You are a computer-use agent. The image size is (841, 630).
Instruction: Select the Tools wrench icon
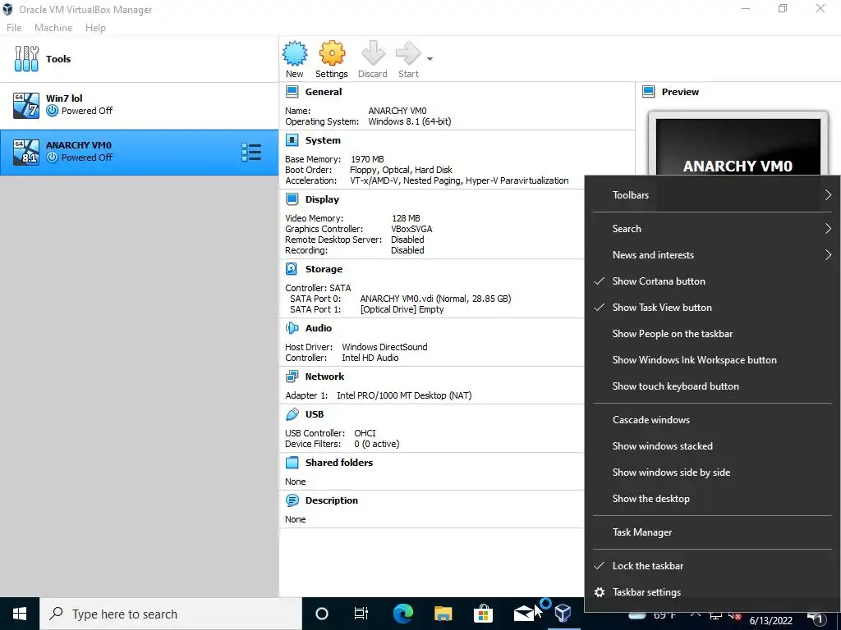pos(26,59)
